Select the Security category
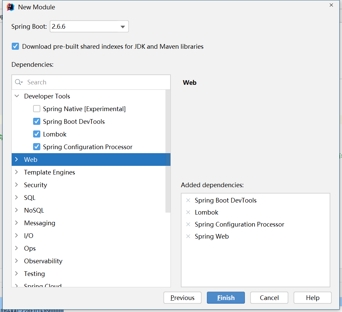 point(35,185)
